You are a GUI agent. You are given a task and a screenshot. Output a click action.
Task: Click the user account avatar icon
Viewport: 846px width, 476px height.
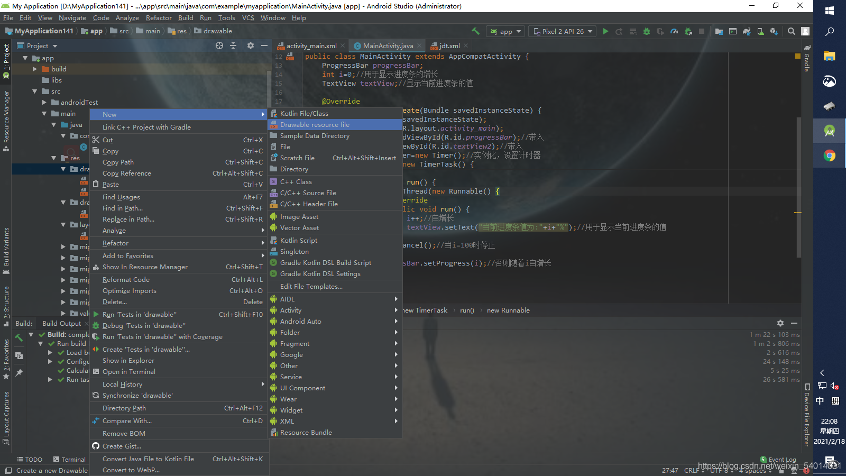point(805,31)
